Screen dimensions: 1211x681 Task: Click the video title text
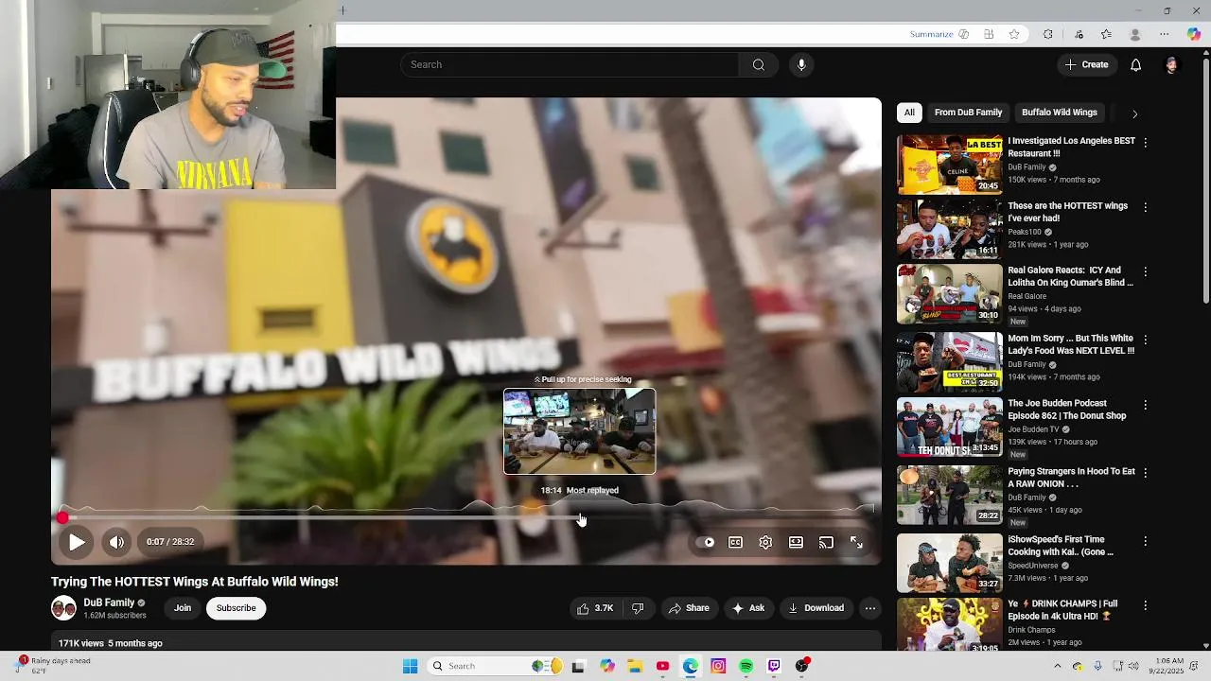(x=194, y=582)
